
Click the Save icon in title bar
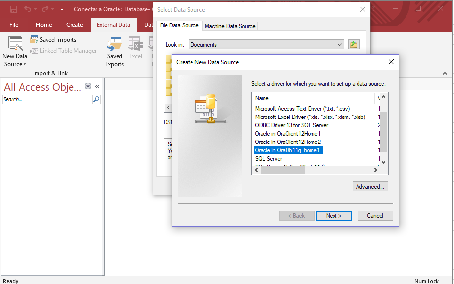coord(14,9)
